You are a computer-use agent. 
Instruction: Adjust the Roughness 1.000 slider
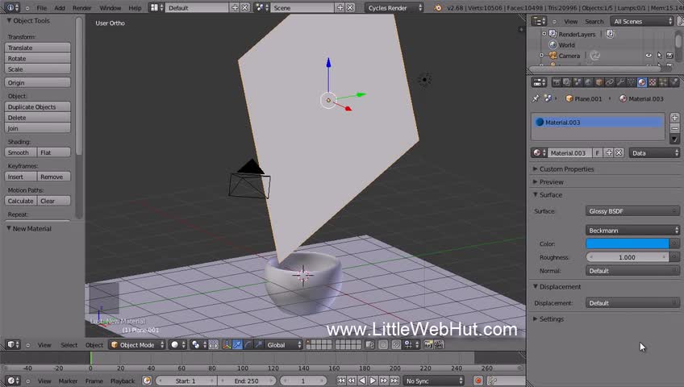(627, 257)
